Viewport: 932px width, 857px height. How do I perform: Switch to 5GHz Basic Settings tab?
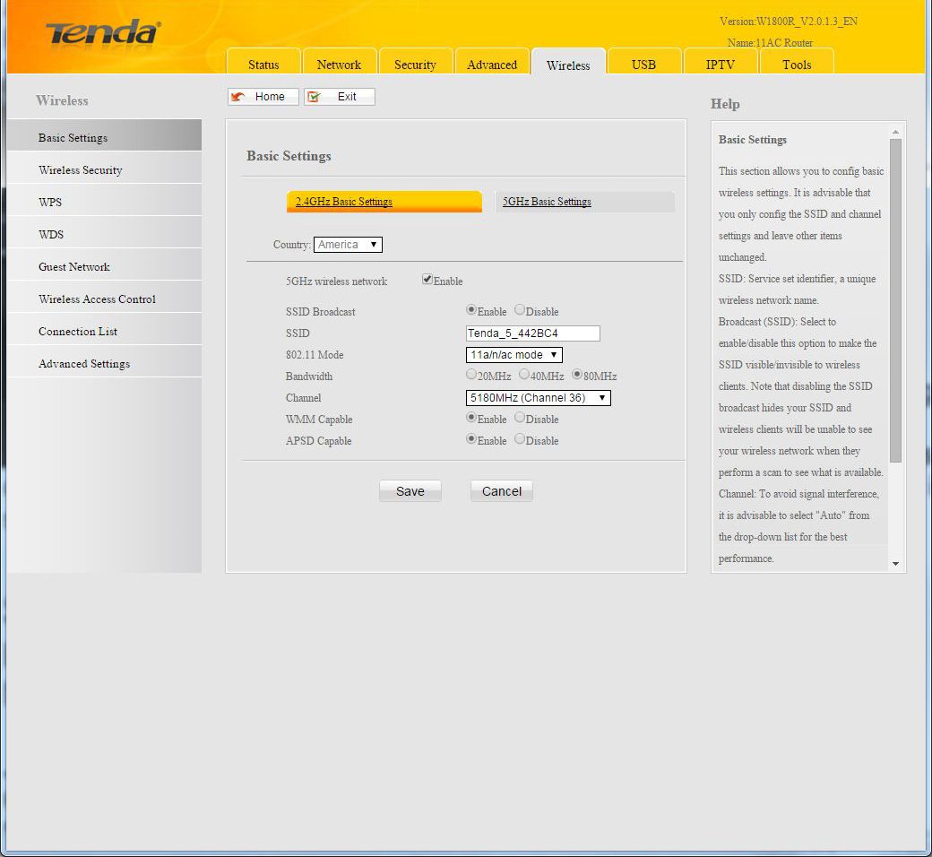click(547, 202)
